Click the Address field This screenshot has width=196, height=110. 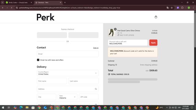(68, 89)
